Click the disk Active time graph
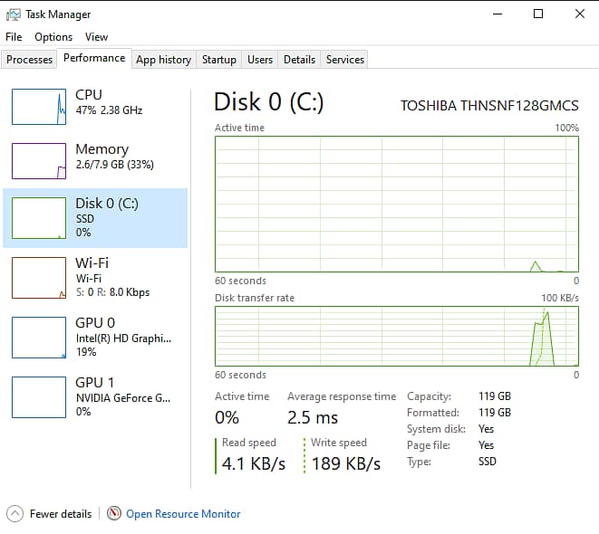 396,204
